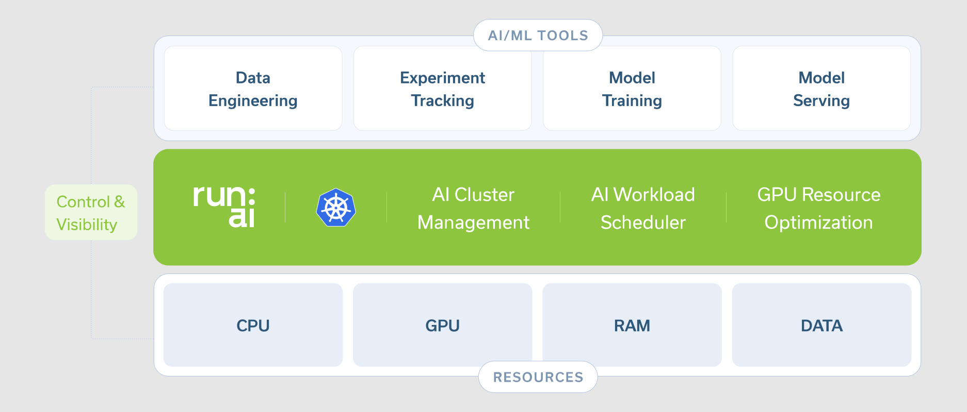Select the Experiment Tracking card
967x412 pixels.
click(x=443, y=88)
